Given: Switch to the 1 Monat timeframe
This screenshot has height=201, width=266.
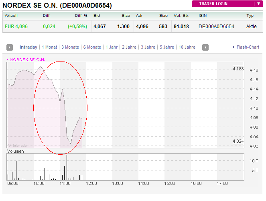Looking at the screenshot, I should click(49, 47).
